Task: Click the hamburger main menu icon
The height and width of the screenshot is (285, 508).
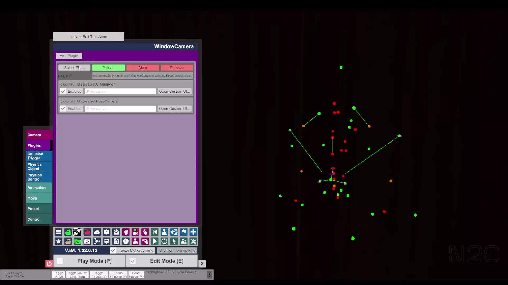Action: coord(58,232)
